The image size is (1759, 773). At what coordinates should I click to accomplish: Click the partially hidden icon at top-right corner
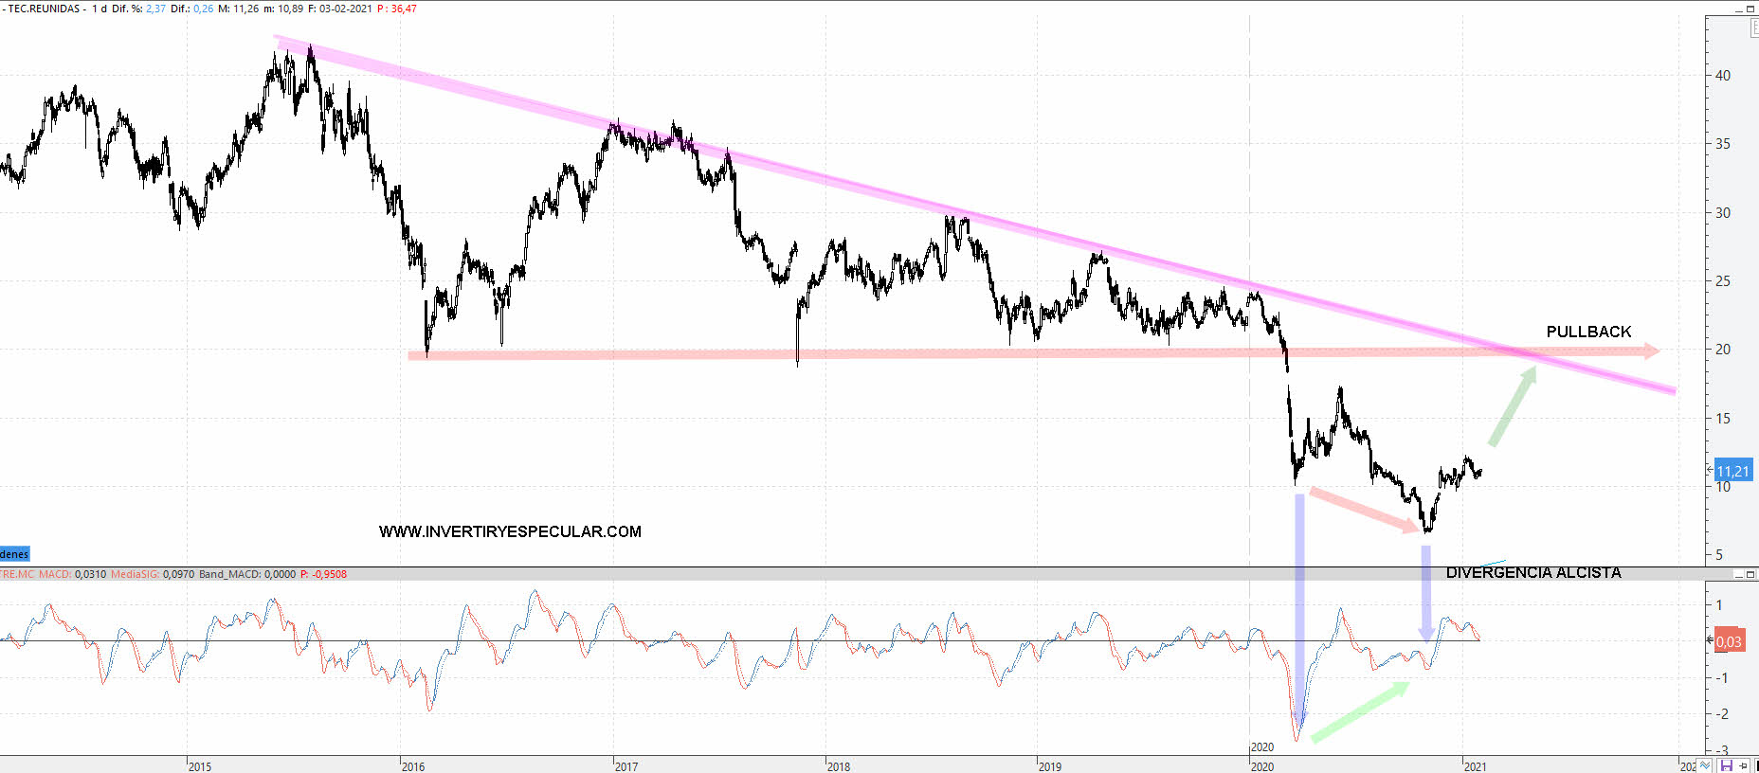point(1753,28)
